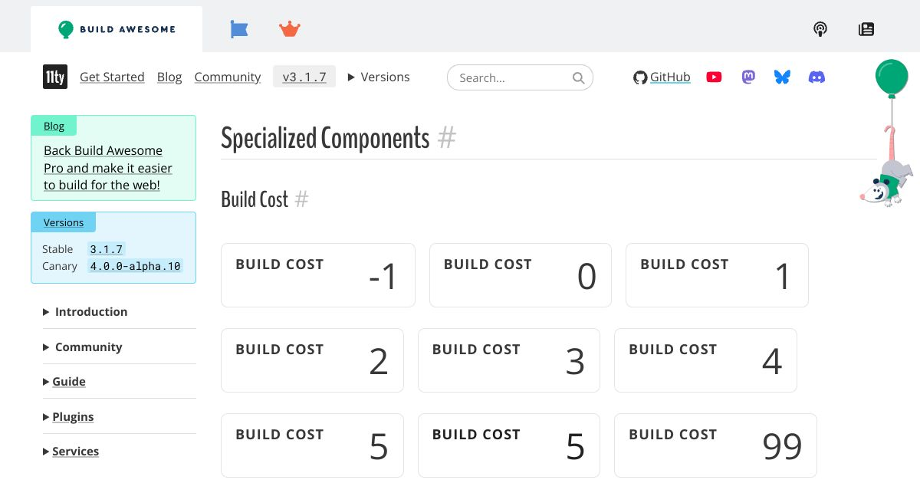This screenshot has height=483, width=920.
Task: Open the Bluesky butterfly icon
Action: pyautogui.click(x=782, y=77)
